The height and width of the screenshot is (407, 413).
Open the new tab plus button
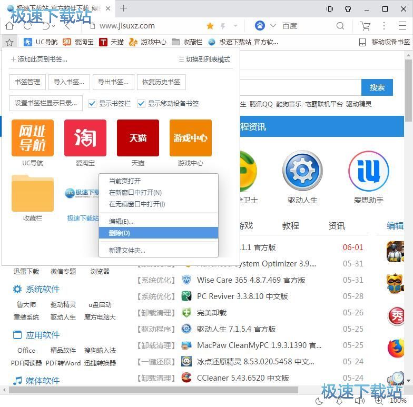[123, 8]
